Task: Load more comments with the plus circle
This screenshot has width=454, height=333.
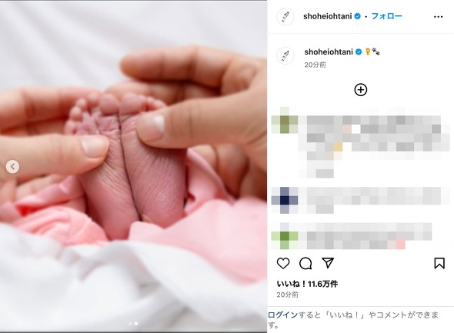Action: [360, 90]
